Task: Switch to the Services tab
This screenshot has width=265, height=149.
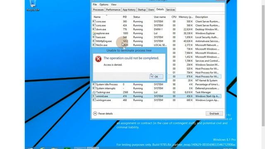Action: pos(170,10)
